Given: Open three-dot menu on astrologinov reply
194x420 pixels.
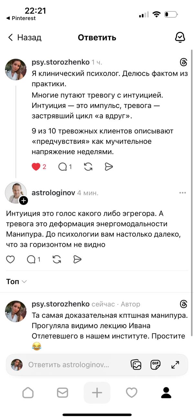Looking at the screenshot, I should (183, 193).
